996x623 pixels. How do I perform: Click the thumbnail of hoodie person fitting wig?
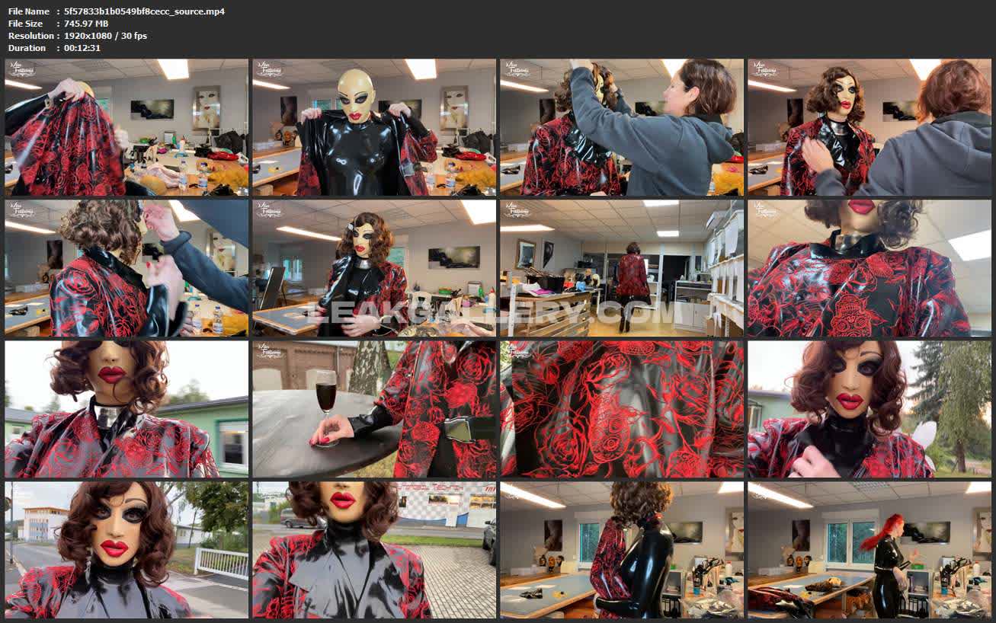click(622, 127)
